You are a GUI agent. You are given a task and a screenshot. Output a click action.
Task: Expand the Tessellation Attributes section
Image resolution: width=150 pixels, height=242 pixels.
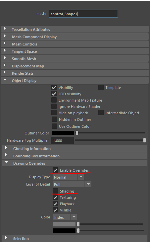click(x=75, y=29)
